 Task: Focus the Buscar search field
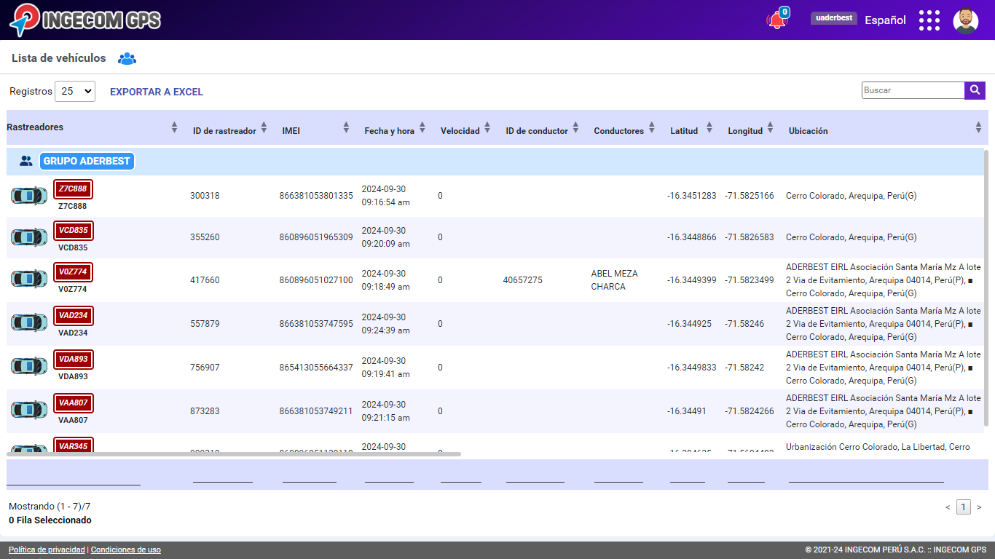pos(913,90)
